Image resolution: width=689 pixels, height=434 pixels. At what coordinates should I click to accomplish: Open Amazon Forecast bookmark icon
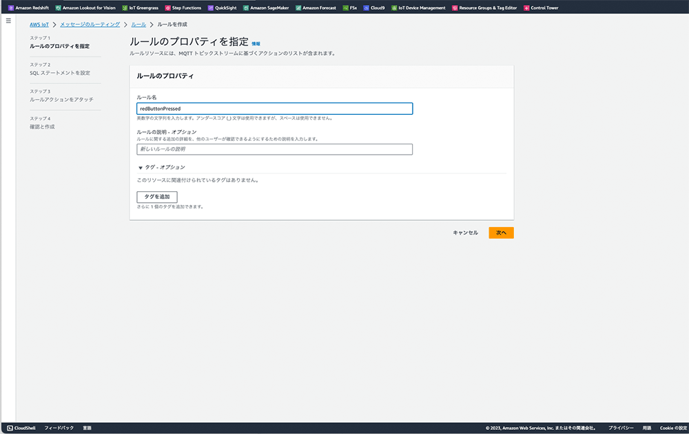(298, 8)
